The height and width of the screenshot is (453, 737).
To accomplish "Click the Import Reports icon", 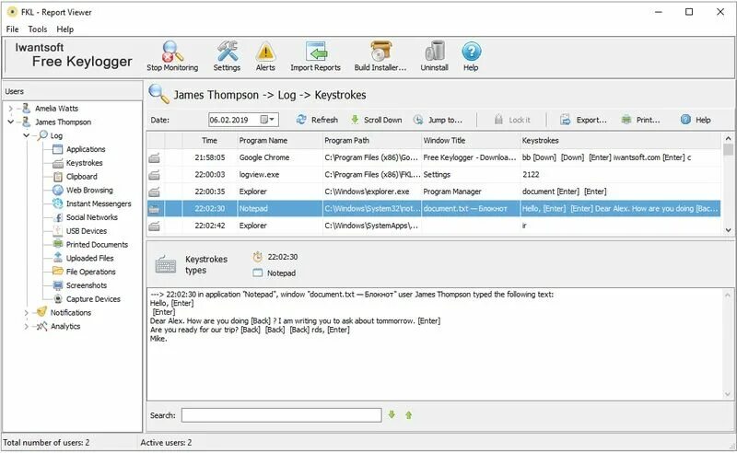I will pyautogui.click(x=315, y=56).
